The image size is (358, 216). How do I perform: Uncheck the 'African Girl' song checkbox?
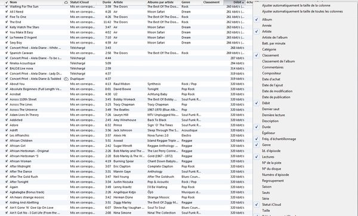(7, 146)
